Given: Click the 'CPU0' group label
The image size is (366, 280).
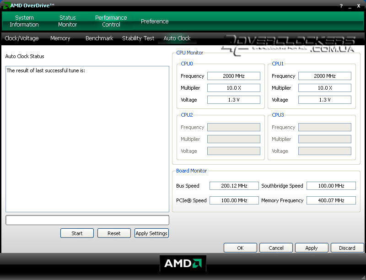Looking at the screenshot, I should [x=187, y=64].
